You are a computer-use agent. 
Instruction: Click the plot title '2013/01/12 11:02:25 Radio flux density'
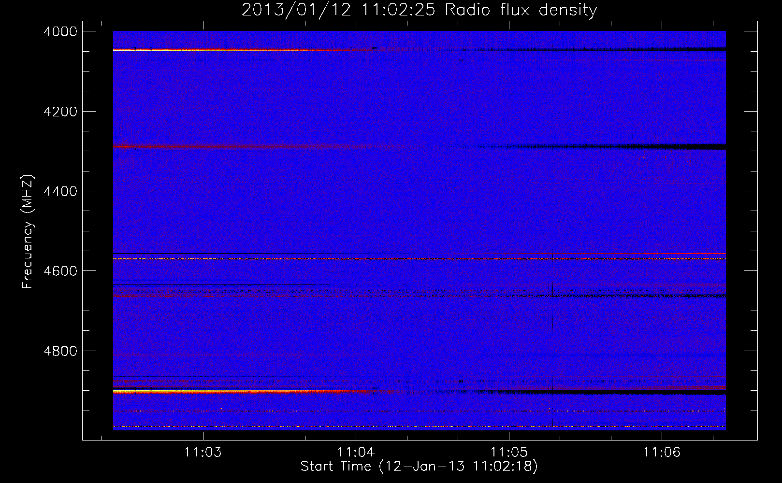click(x=419, y=10)
